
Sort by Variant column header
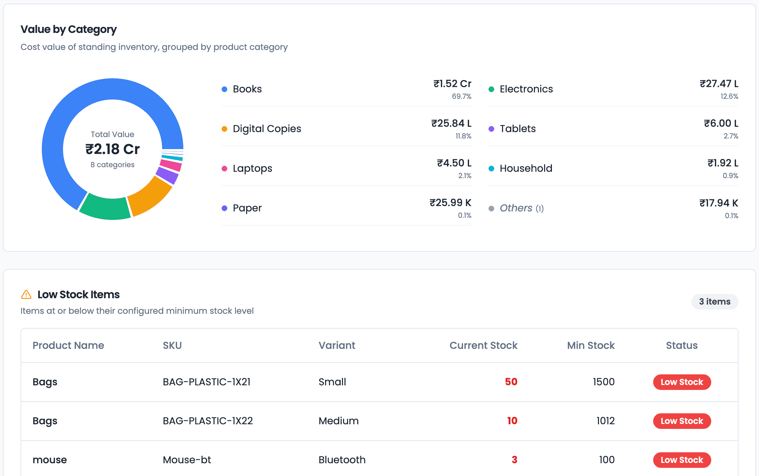pyautogui.click(x=337, y=346)
